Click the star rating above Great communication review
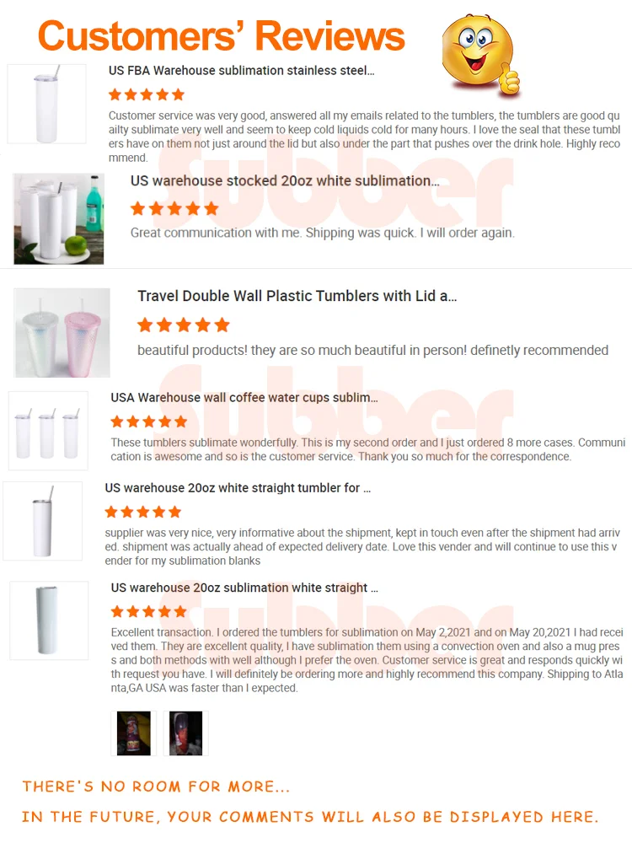The height and width of the screenshot is (843, 632). click(174, 208)
